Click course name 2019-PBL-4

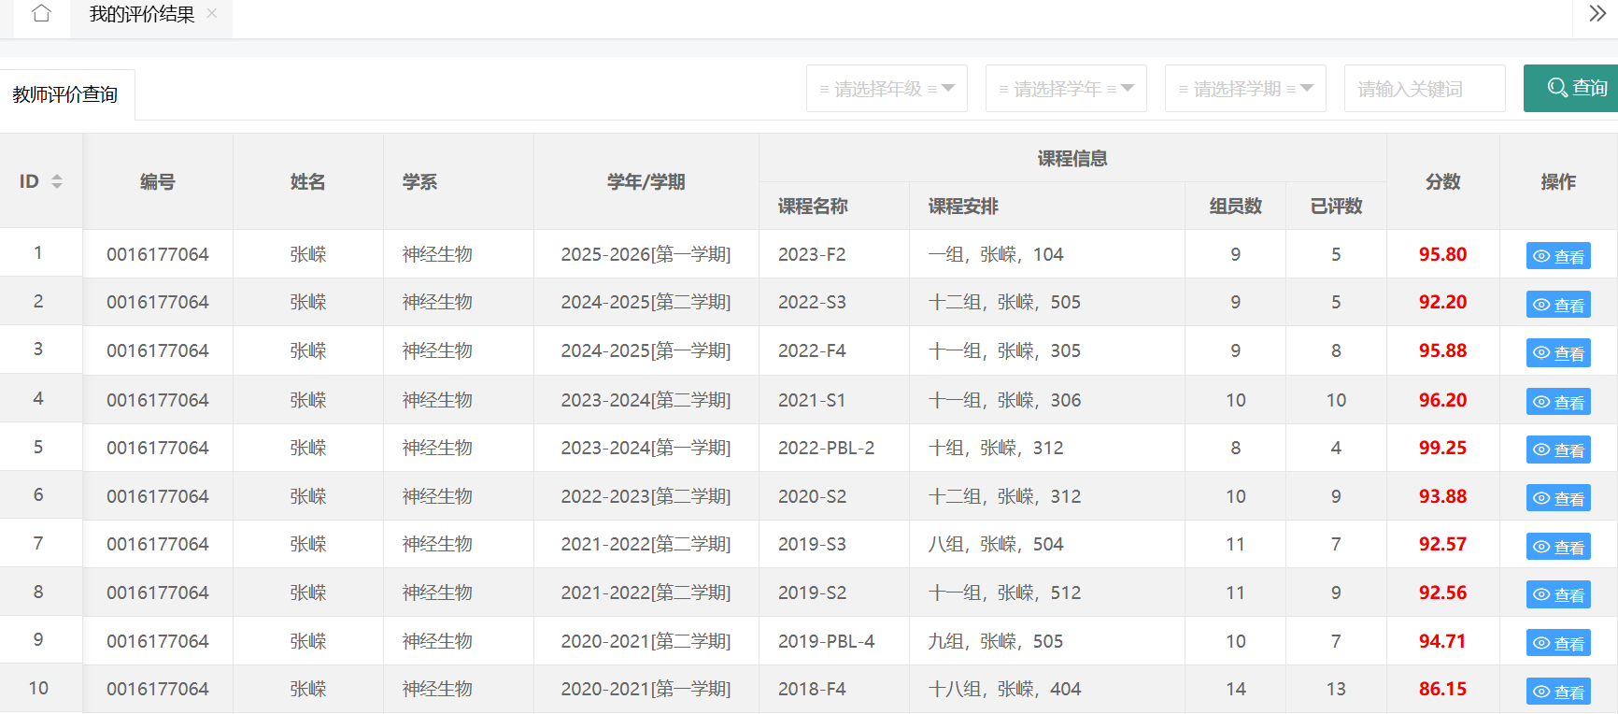pos(827,641)
